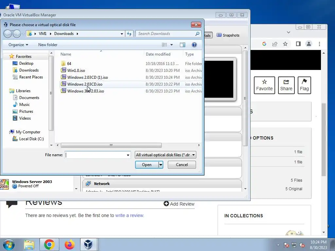Select the folder named 64
Viewport: 335px width, 251px height.
click(69, 64)
